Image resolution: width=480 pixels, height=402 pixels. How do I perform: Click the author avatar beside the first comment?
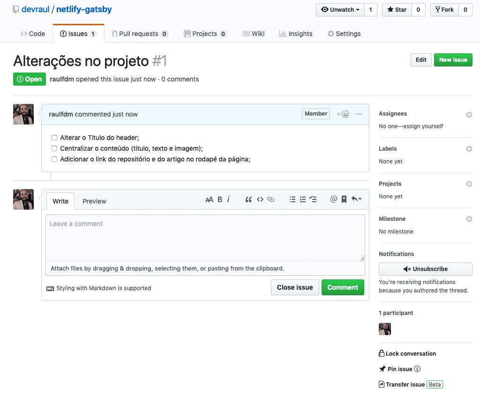pyautogui.click(x=23, y=114)
